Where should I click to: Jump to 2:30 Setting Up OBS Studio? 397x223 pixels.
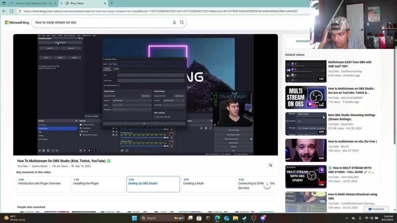pos(153,184)
